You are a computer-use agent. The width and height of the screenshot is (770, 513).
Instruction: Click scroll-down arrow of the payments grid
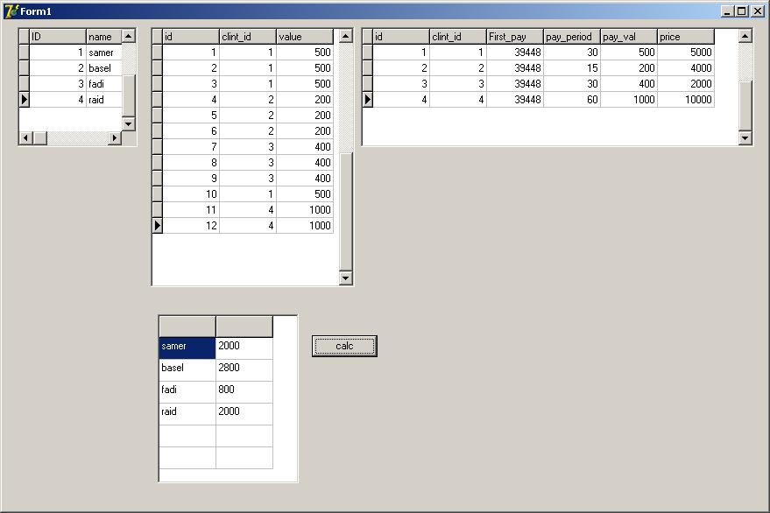click(346, 278)
